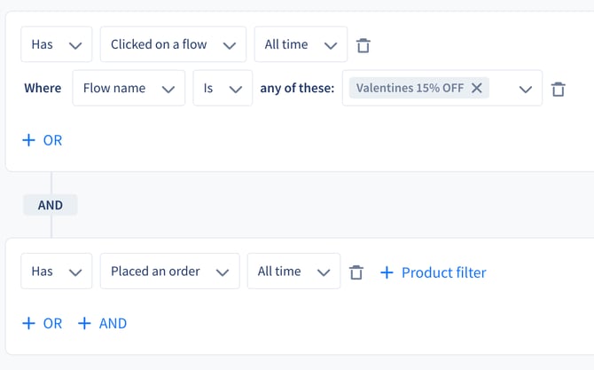
Task: Open the first 'Has' dropdown
Action: pos(57,44)
